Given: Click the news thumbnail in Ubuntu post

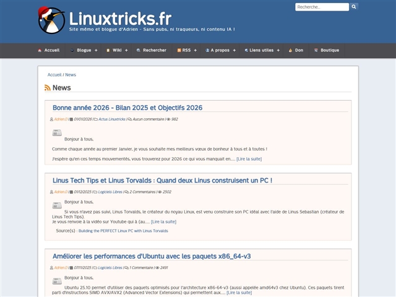Looking at the screenshot, I should (x=57, y=281).
